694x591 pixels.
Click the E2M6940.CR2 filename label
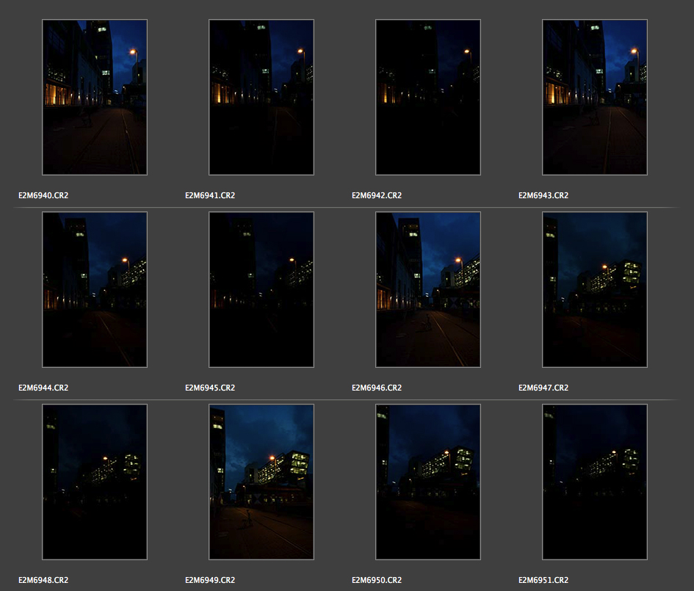43,195
